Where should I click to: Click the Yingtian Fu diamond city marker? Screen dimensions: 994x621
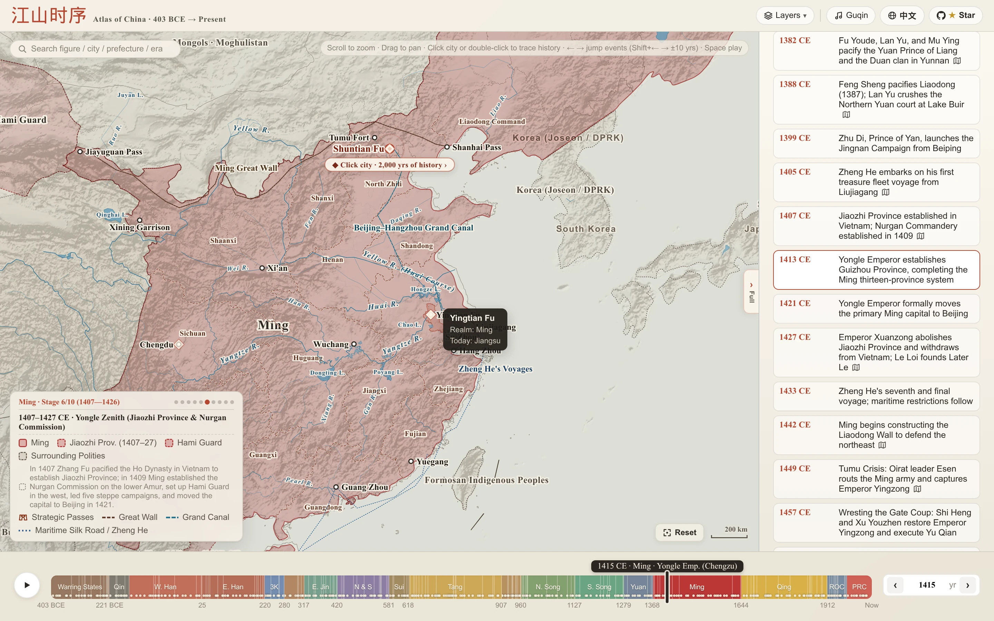click(430, 315)
